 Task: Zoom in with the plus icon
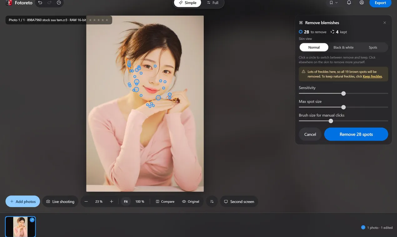tap(112, 201)
